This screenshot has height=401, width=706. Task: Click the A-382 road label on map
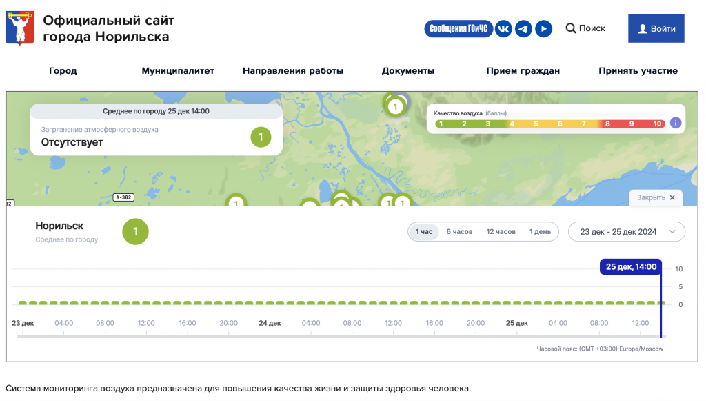[123, 197]
